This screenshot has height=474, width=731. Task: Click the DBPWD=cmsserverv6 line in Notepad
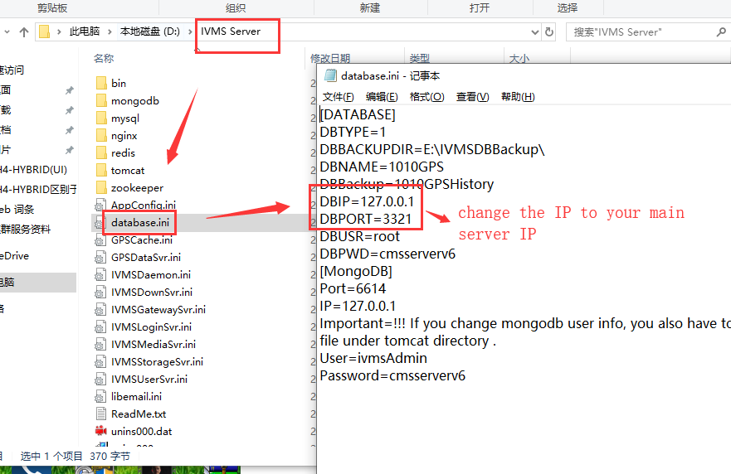point(387,254)
